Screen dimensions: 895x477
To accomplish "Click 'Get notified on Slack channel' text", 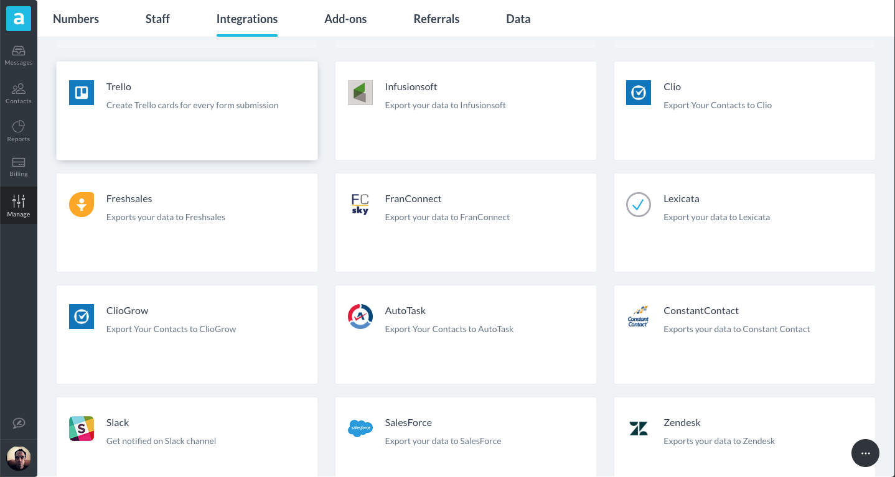I will [x=161, y=441].
